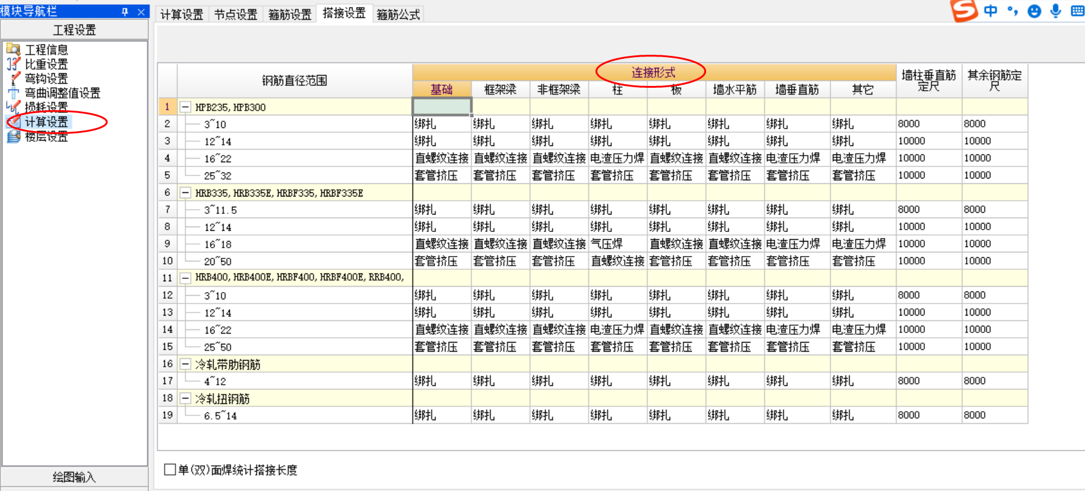Switch Sogou input language 中 indicator
The height and width of the screenshot is (491, 1085).
click(991, 10)
